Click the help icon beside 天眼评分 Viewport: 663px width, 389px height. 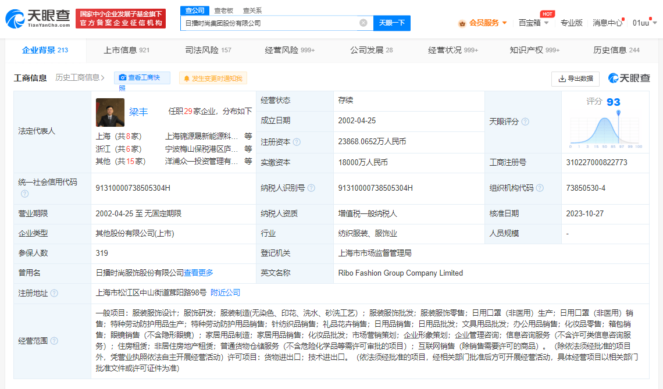[525, 122]
